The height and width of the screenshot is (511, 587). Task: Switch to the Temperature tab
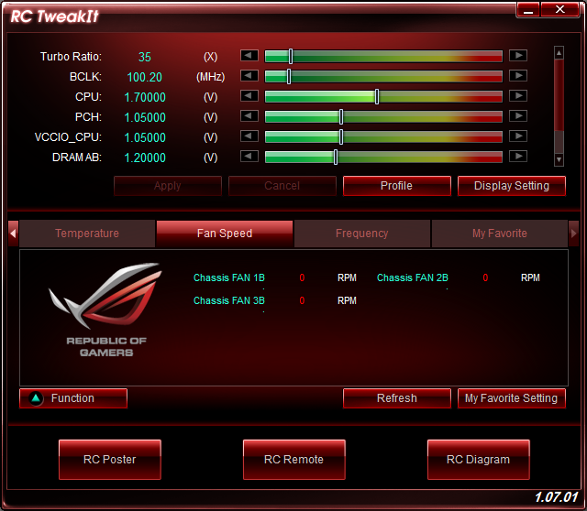(x=87, y=234)
